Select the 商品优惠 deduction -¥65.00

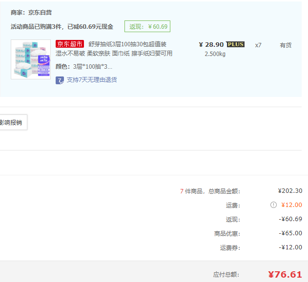pyautogui.click(x=290, y=233)
